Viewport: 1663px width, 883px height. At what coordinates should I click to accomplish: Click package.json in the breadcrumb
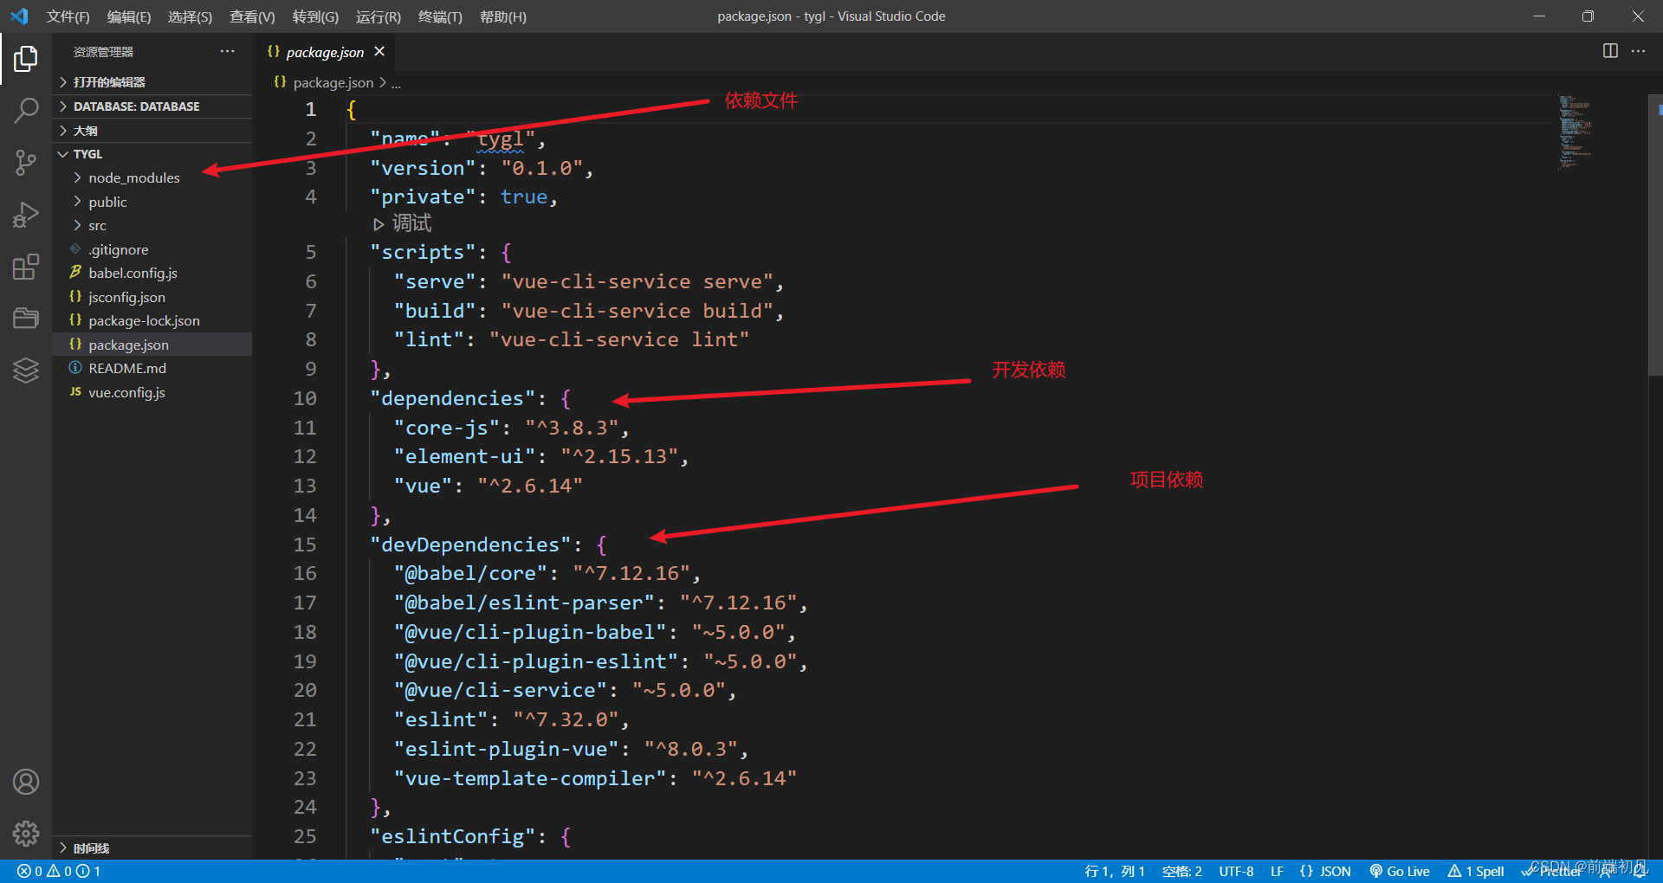pyautogui.click(x=333, y=82)
